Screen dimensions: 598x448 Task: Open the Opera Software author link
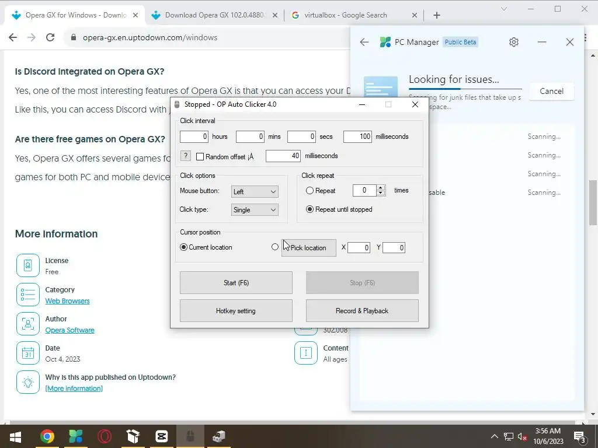[x=70, y=330]
